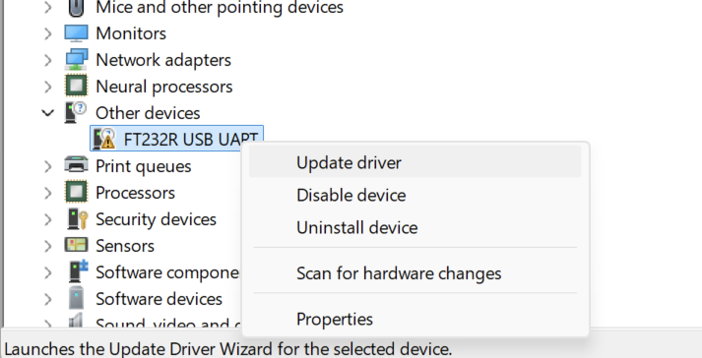The image size is (702, 358).
Task: Click the Neural processors chip icon
Action: (x=76, y=86)
